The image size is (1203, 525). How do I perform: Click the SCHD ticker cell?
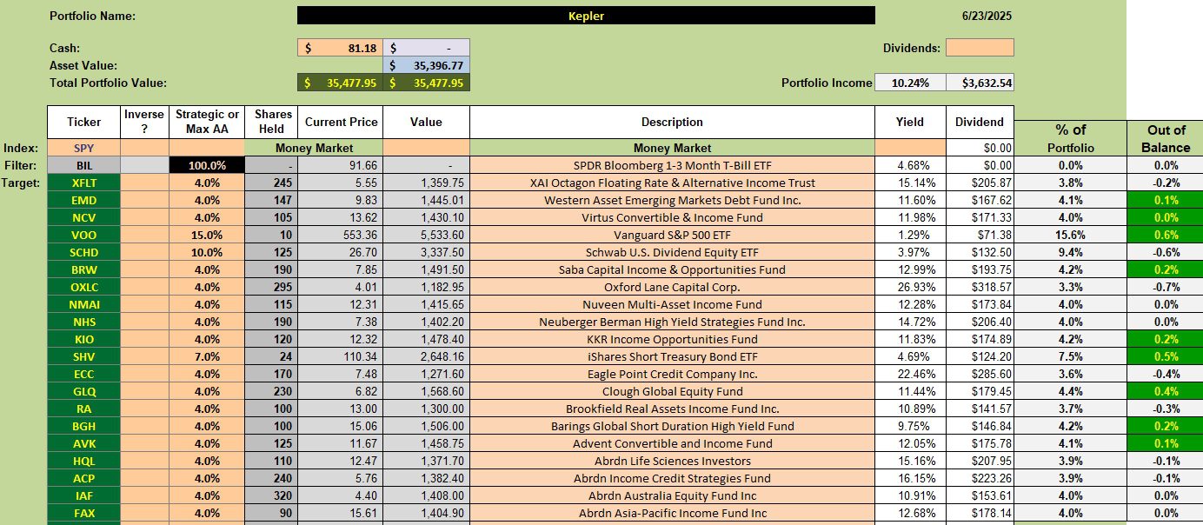(83, 252)
